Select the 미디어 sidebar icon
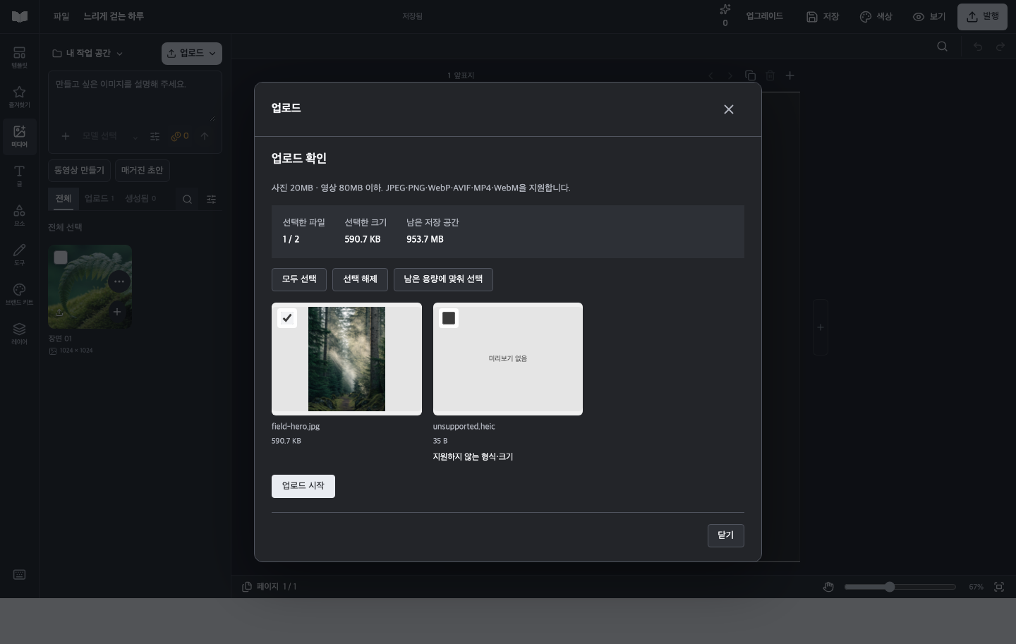Screen dimensions: 1016x644 [x=19, y=136]
